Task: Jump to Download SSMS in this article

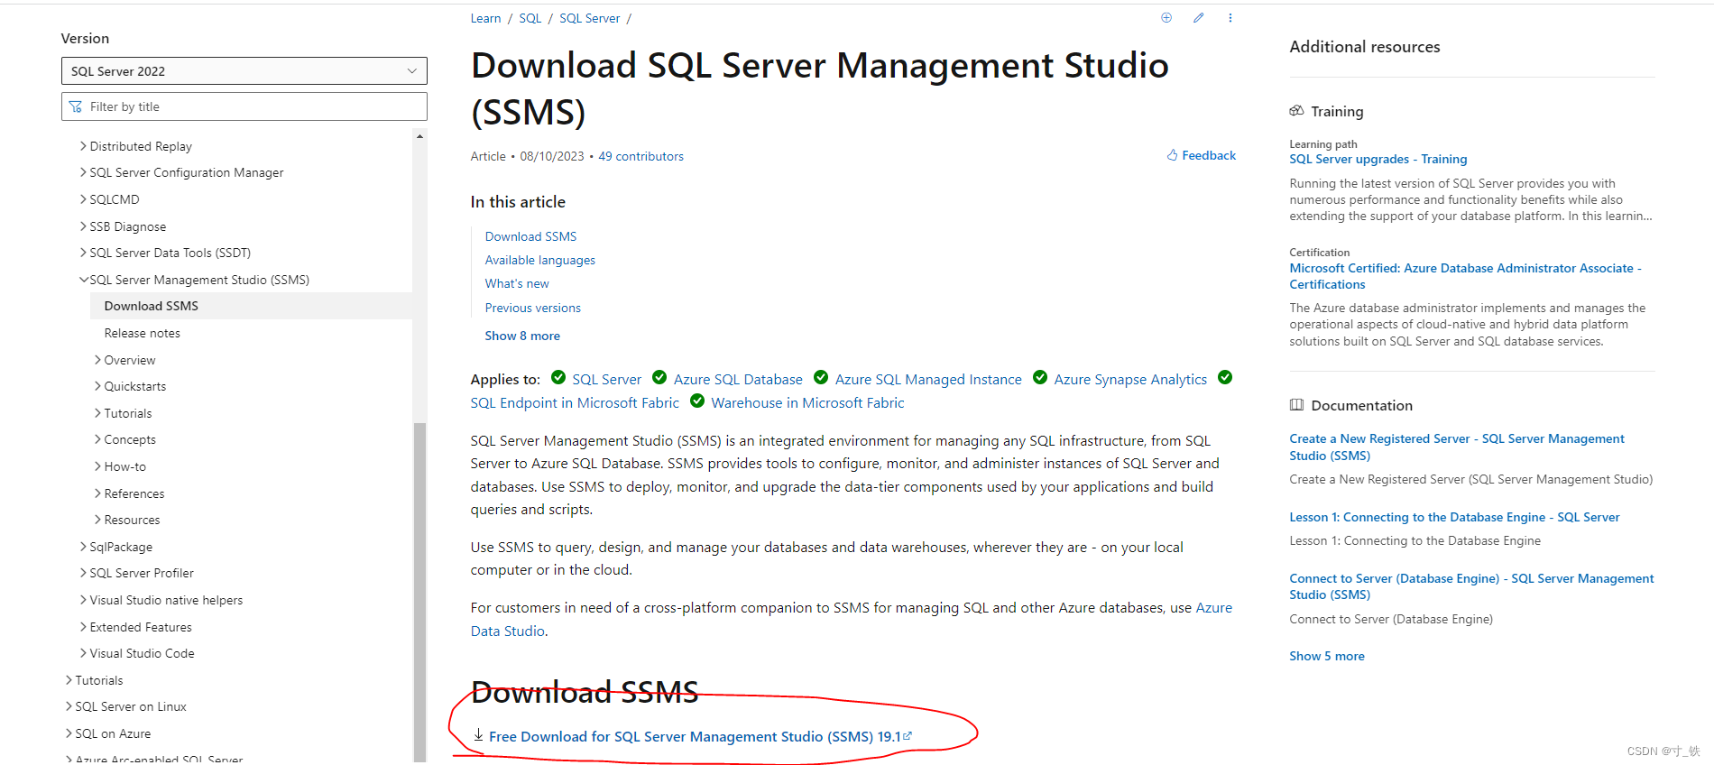Action: pos(530,236)
